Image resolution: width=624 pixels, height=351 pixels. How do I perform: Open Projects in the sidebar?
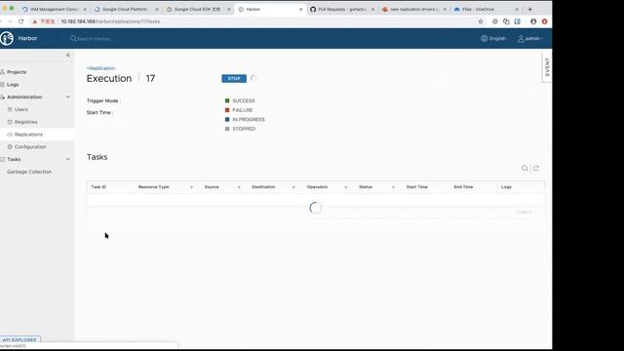coord(17,72)
